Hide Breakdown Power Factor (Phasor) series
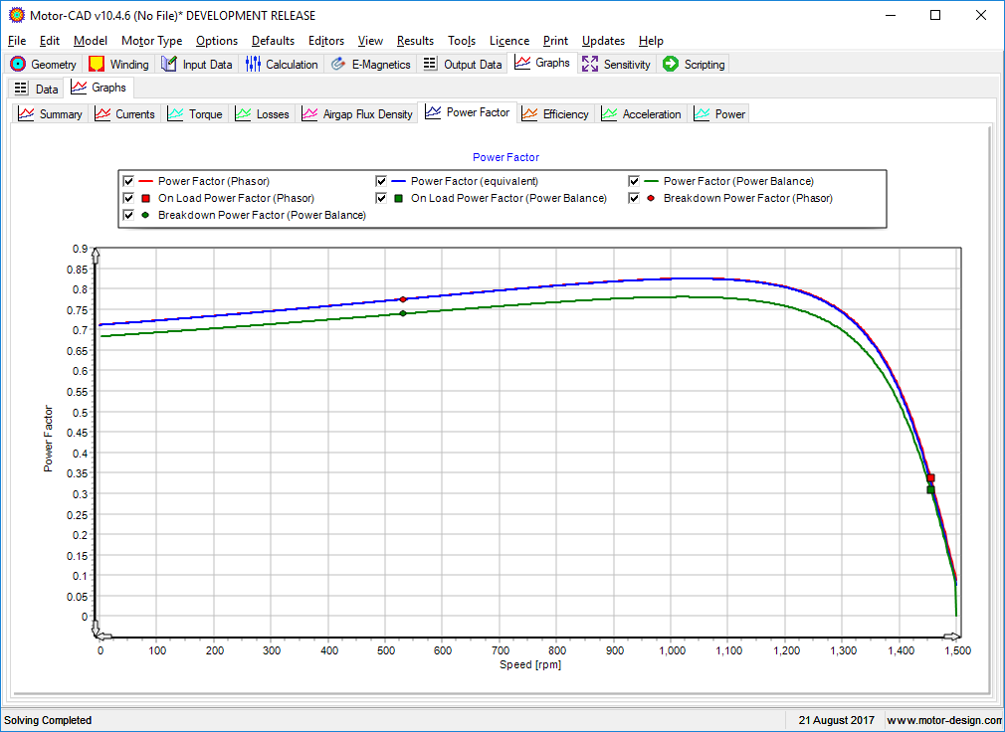 point(634,198)
